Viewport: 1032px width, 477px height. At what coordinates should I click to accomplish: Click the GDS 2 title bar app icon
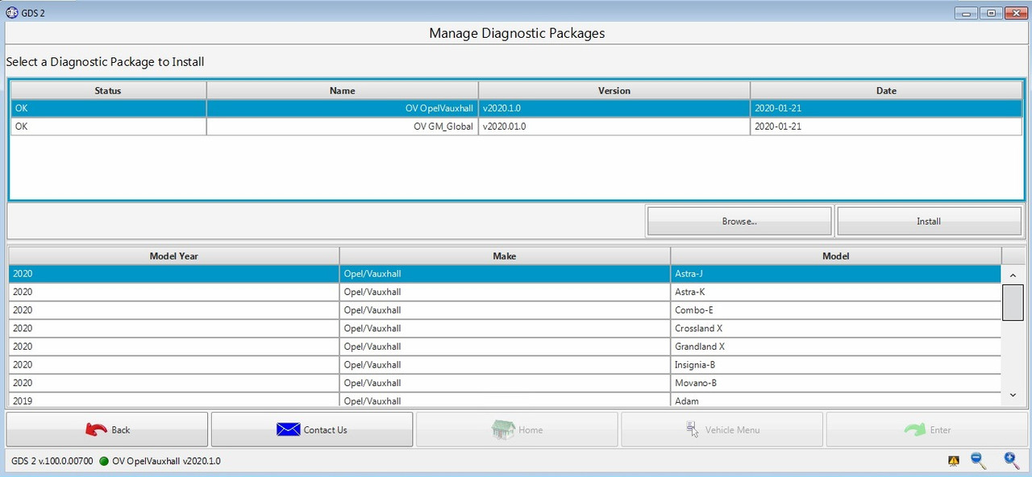point(11,11)
